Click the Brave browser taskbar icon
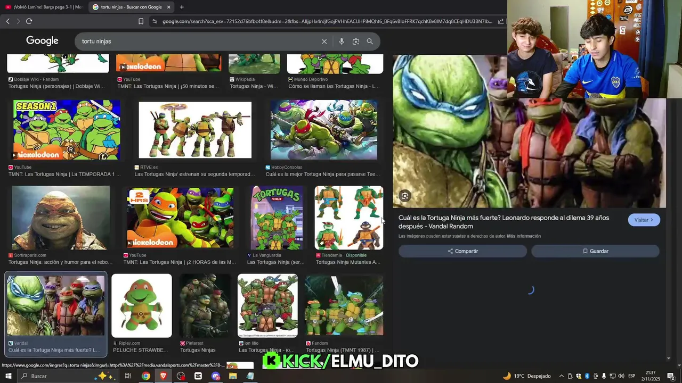The height and width of the screenshot is (383, 682). [x=163, y=376]
